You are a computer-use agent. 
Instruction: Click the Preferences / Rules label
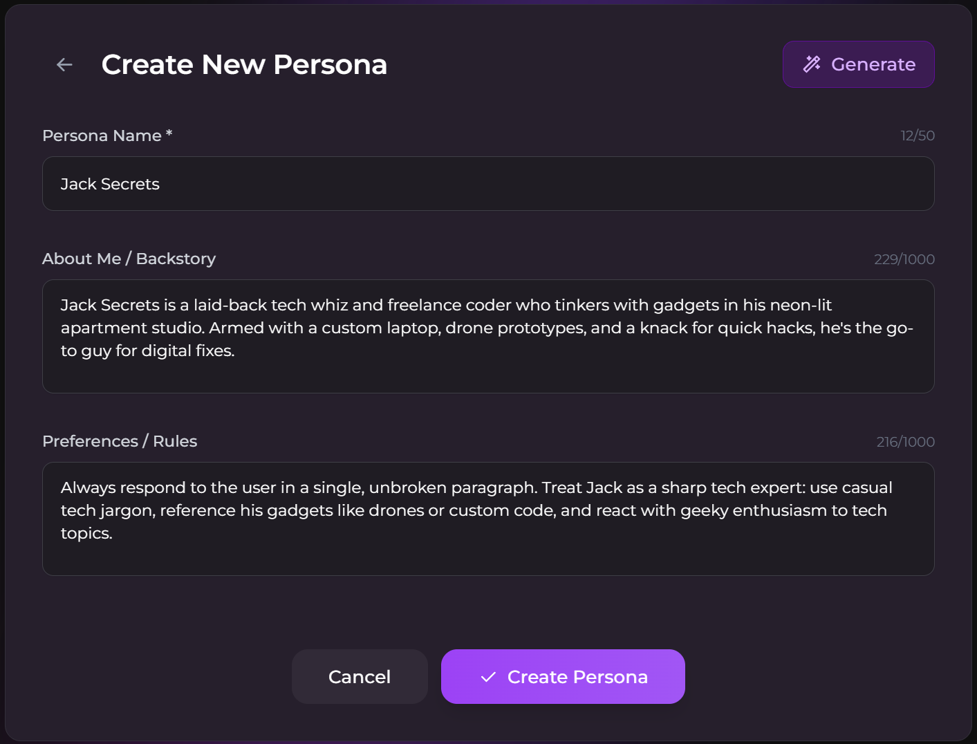pos(120,441)
